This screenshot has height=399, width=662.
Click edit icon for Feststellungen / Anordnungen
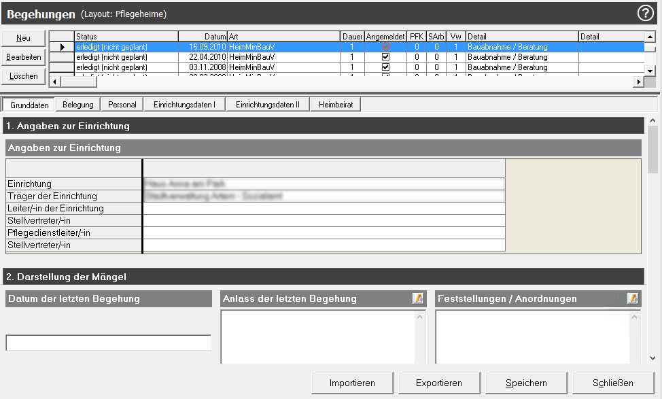633,298
